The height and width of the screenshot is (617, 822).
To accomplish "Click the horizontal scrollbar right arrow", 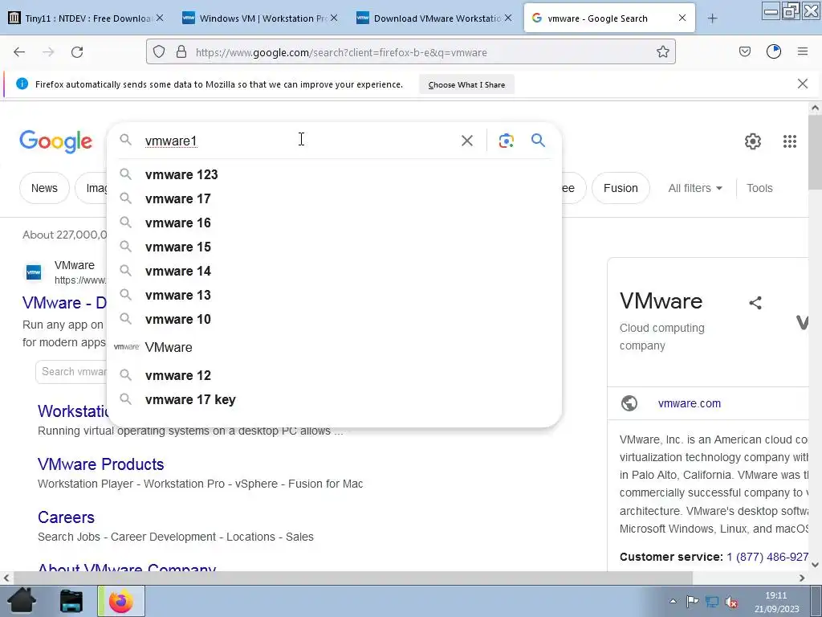I will [802, 578].
